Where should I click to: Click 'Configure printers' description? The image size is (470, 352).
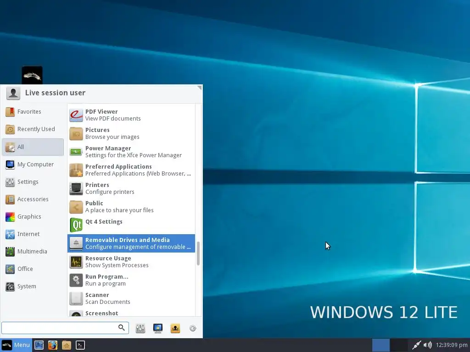pyautogui.click(x=110, y=192)
